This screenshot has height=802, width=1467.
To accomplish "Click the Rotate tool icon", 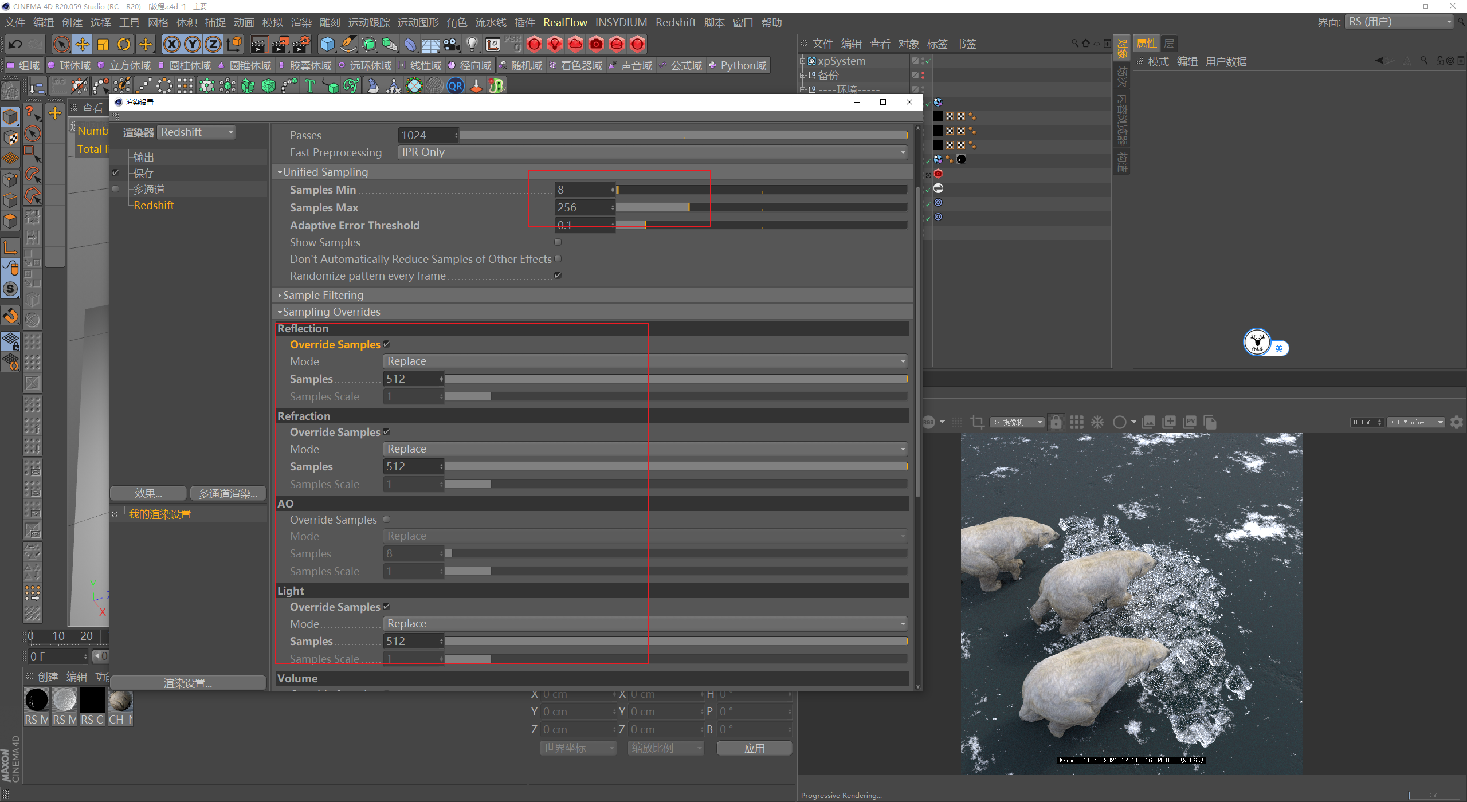I will [124, 44].
